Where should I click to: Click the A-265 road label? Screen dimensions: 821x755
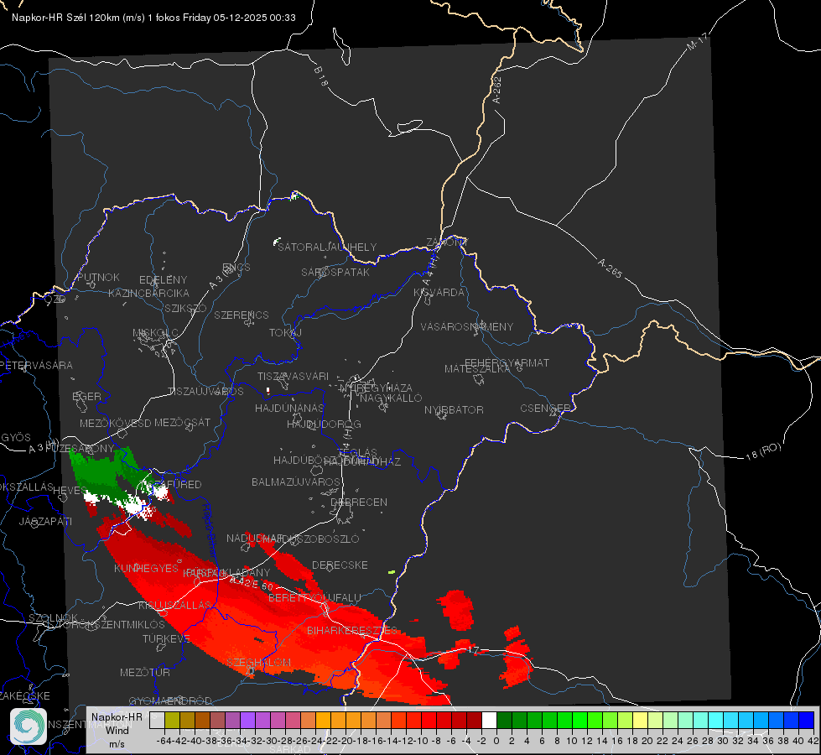click(x=610, y=268)
